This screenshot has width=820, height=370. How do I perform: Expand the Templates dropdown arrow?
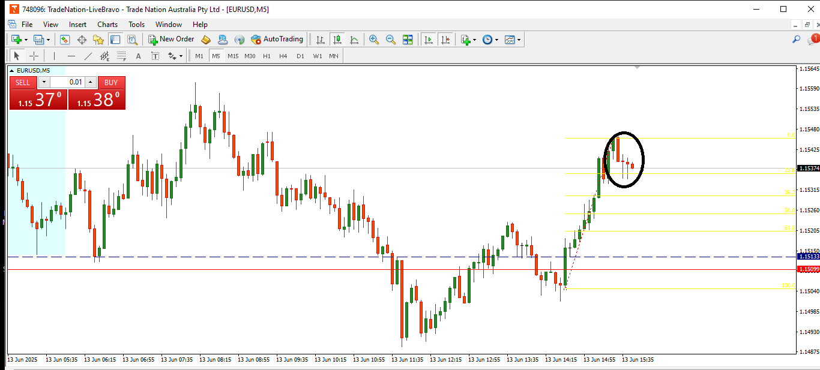[x=519, y=40]
